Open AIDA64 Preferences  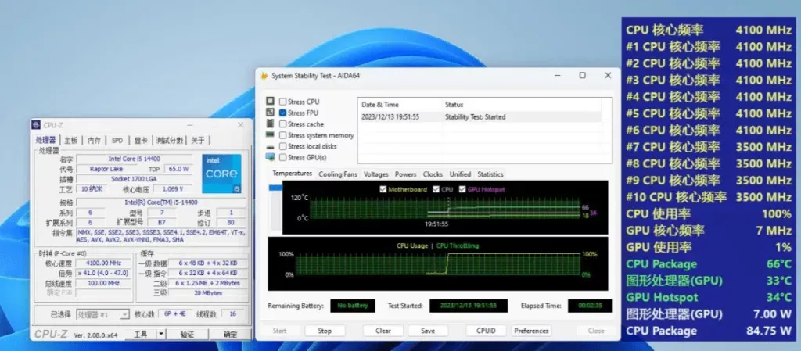coord(531,331)
